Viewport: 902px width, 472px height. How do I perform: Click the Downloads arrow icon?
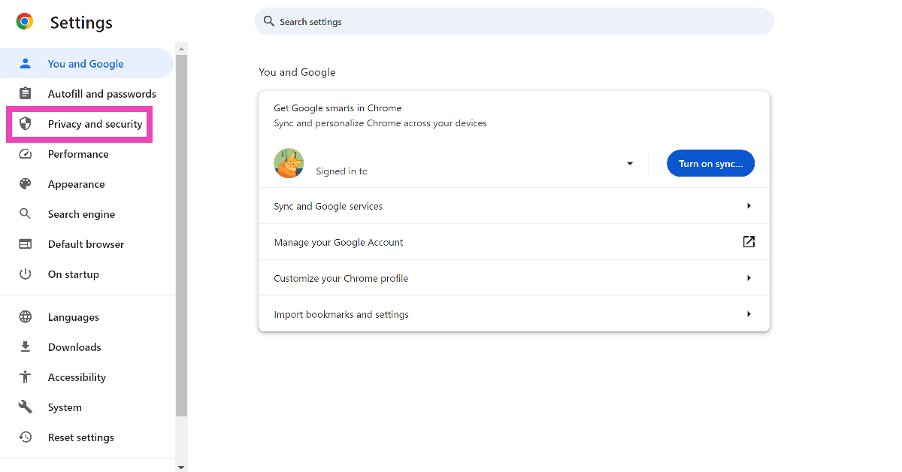pyautogui.click(x=26, y=347)
